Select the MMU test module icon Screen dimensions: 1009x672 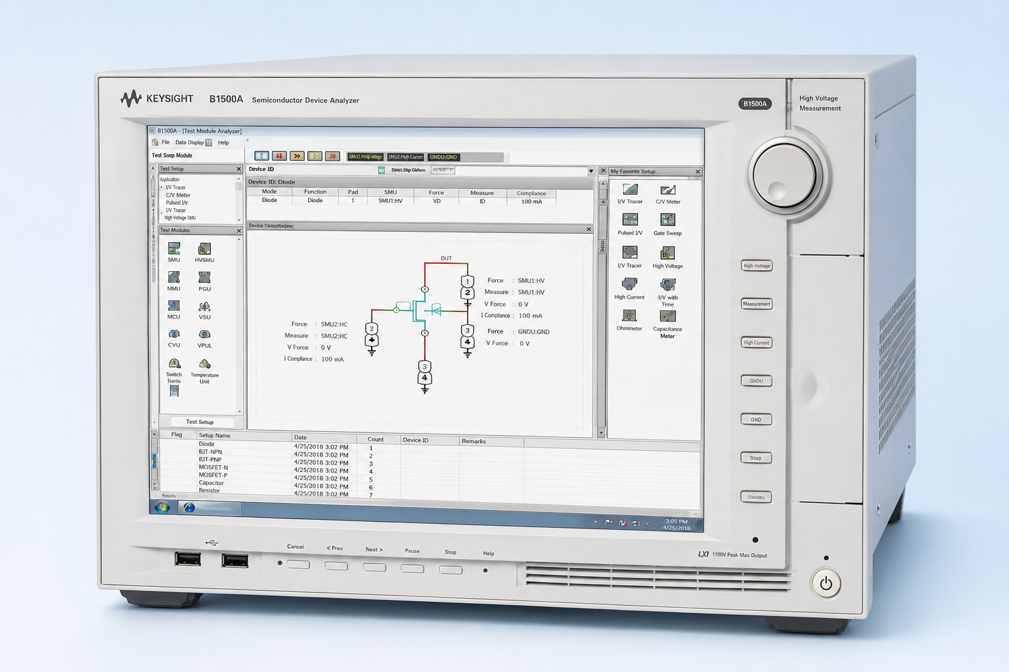(x=173, y=278)
